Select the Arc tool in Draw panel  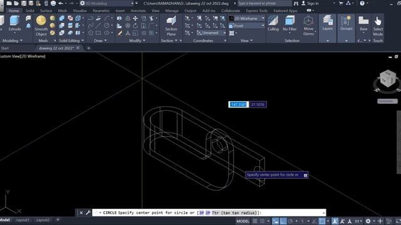pyautogui.click(x=107, y=18)
